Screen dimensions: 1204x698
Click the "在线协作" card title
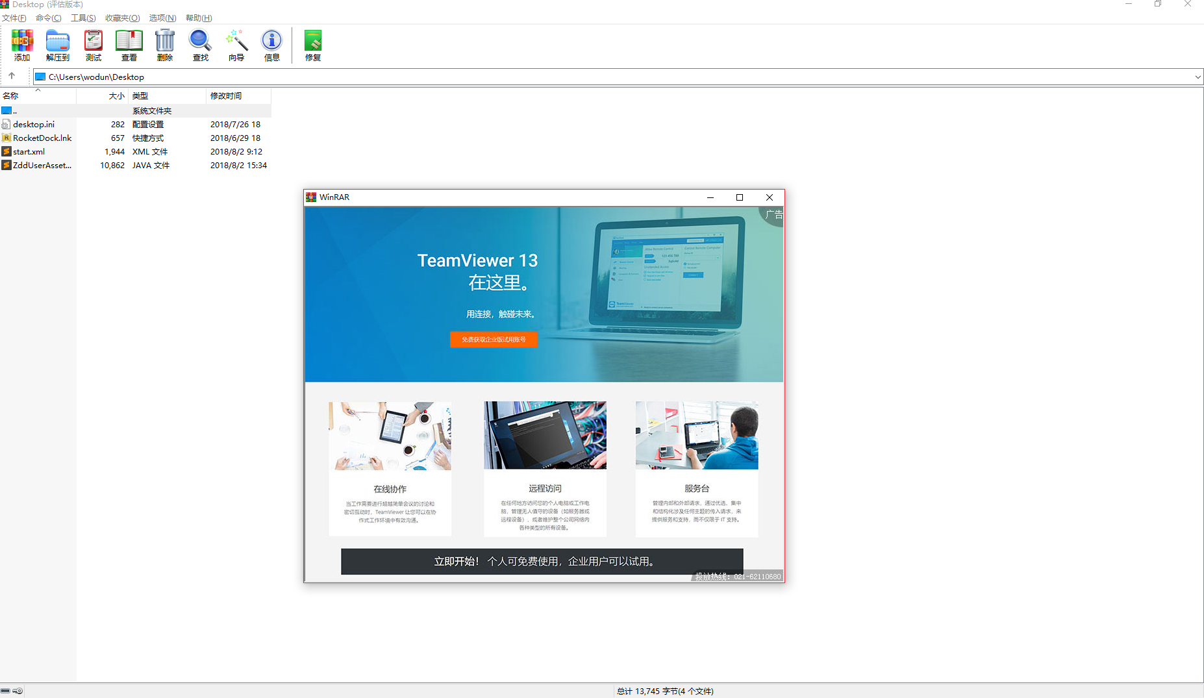click(390, 489)
